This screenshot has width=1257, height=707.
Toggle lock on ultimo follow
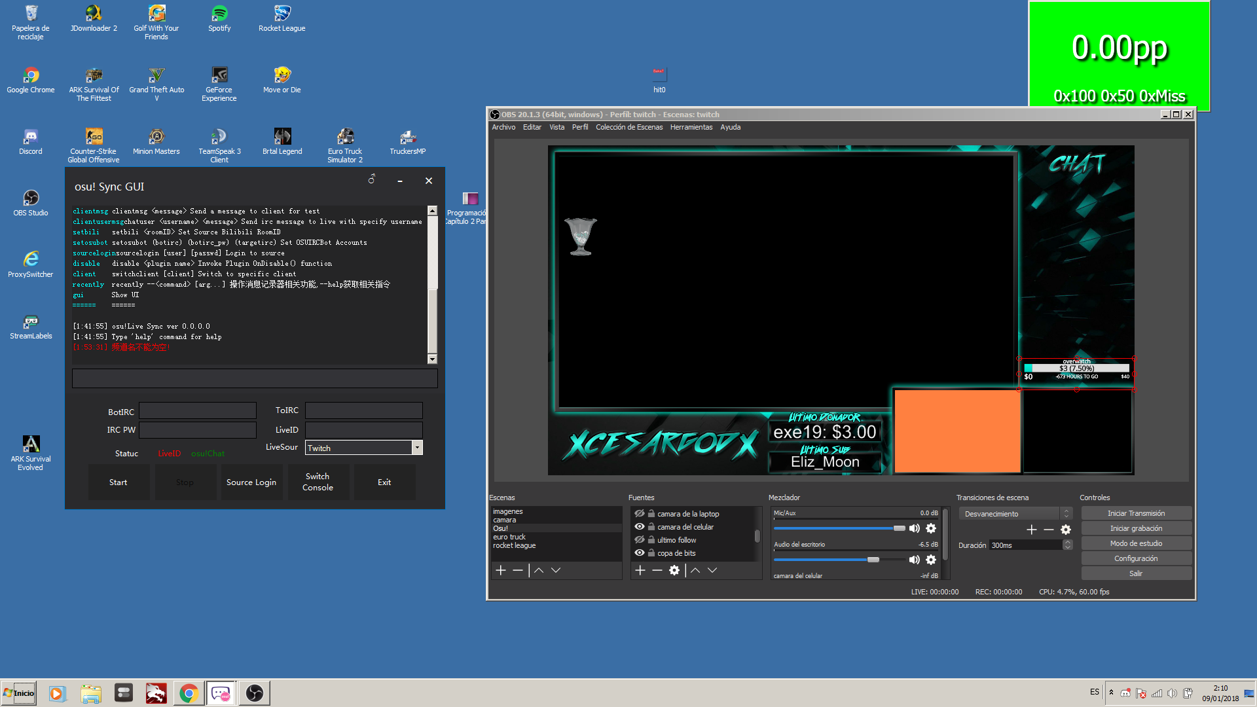pos(651,539)
